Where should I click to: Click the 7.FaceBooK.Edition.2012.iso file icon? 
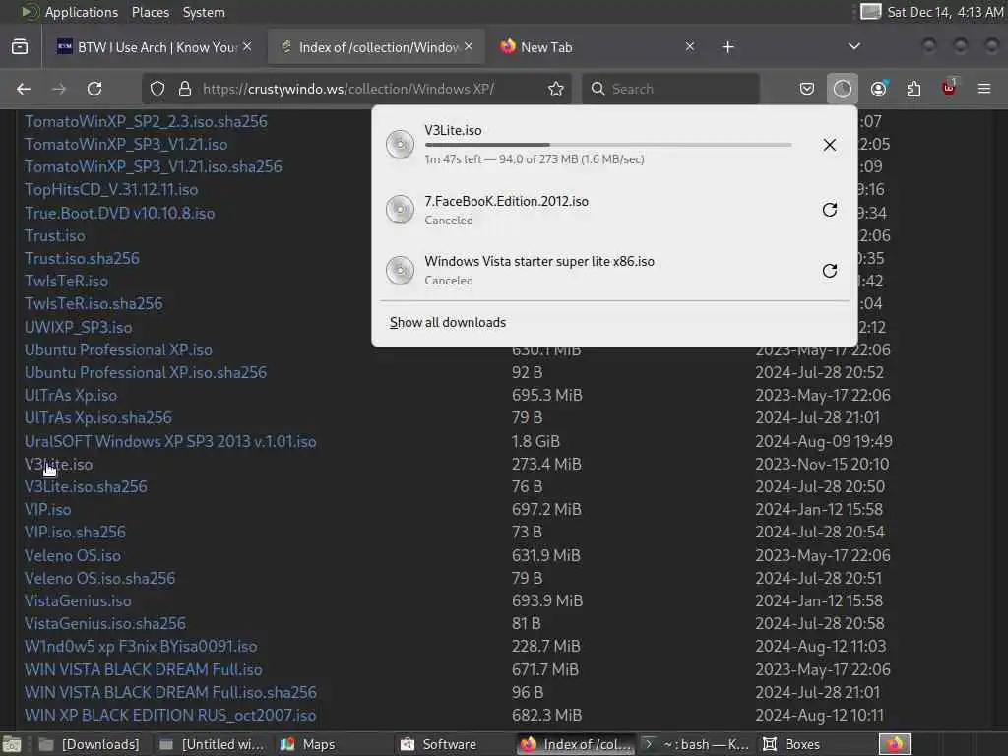click(400, 210)
